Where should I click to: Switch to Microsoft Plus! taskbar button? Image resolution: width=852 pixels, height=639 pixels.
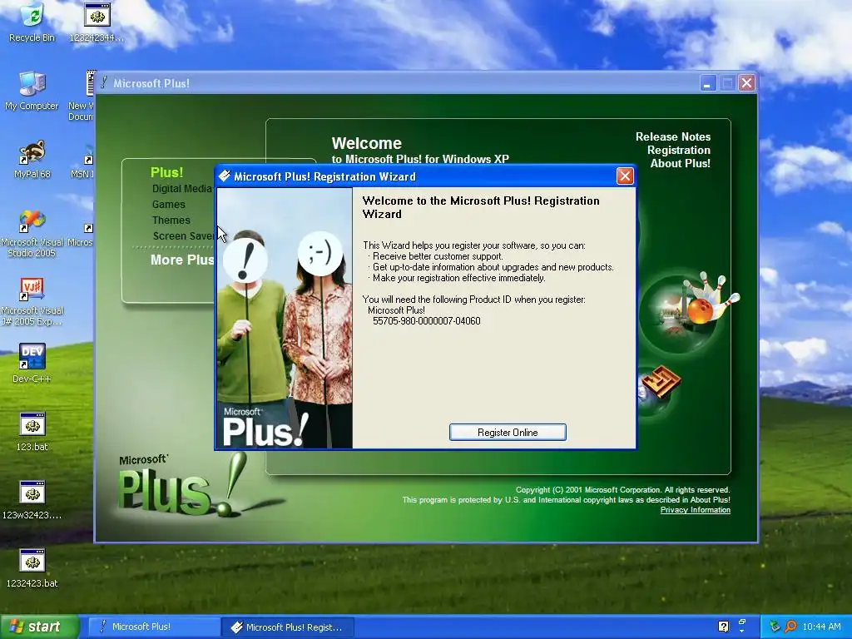154,627
